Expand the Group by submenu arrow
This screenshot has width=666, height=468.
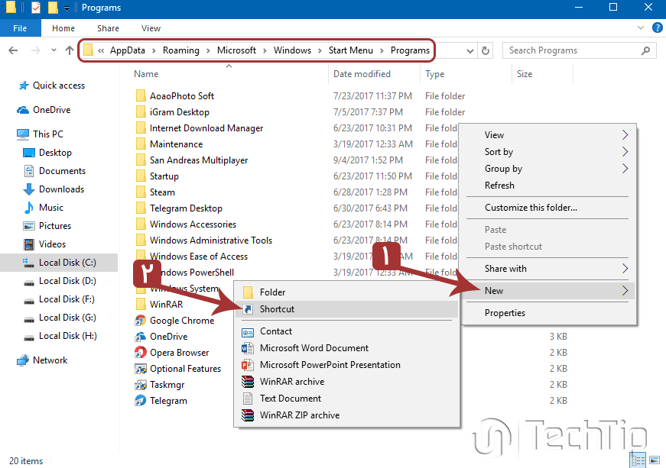pyautogui.click(x=625, y=169)
